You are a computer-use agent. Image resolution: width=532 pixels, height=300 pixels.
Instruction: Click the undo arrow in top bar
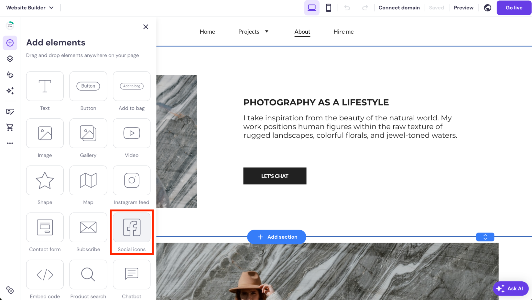click(x=347, y=8)
